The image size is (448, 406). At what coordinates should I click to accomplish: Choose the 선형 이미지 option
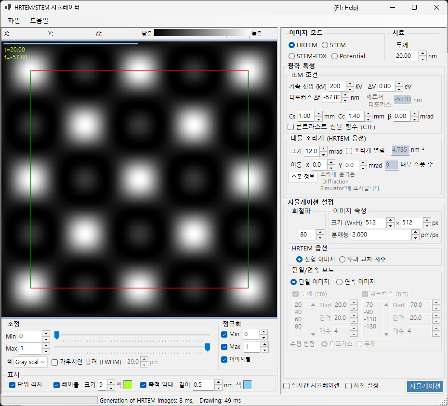(316, 259)
